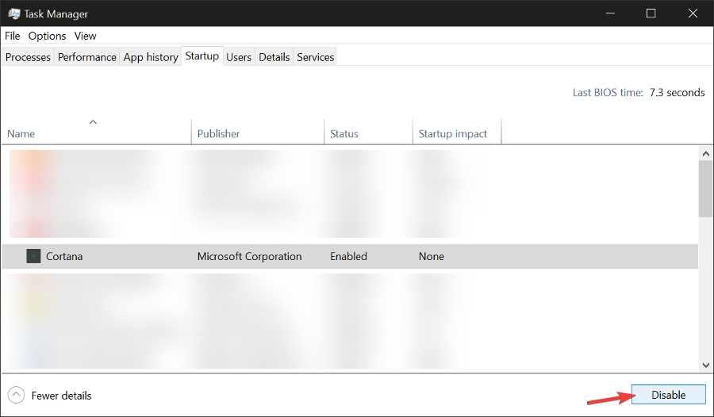Sort list by Status column

(368, 131)
